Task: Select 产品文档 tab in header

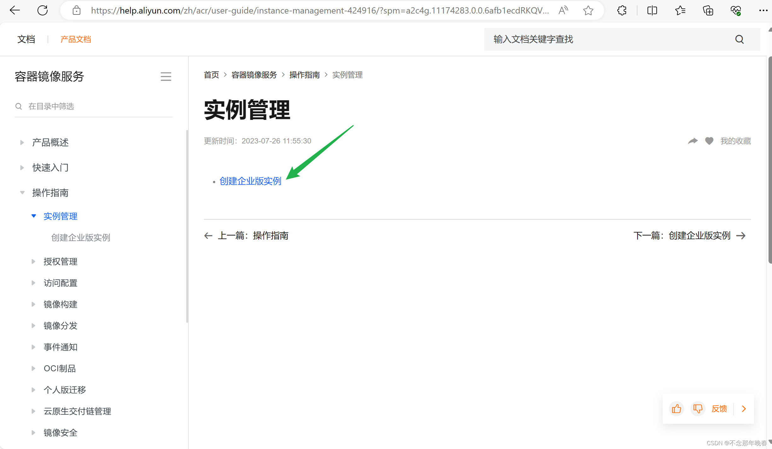Action: tap(76, 39)
